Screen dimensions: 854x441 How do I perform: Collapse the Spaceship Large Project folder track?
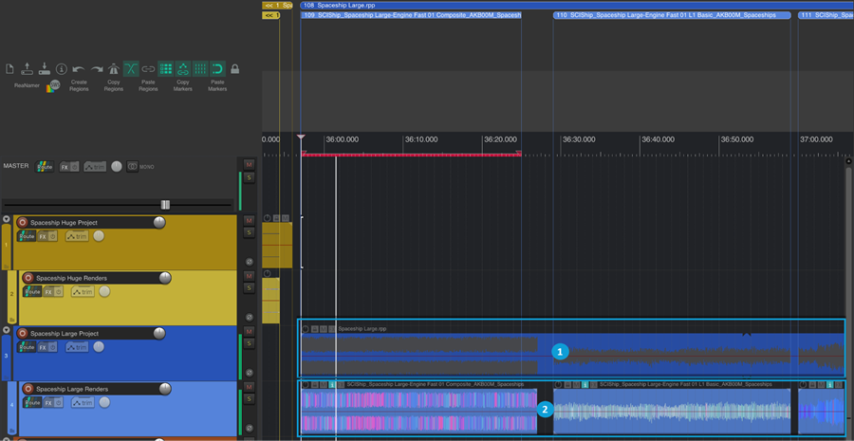click(x=7, y=331)
